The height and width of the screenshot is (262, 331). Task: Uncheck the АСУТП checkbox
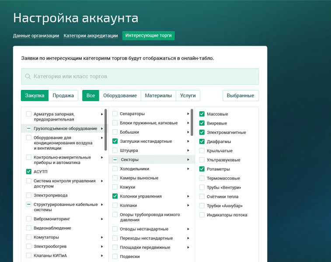28,172
